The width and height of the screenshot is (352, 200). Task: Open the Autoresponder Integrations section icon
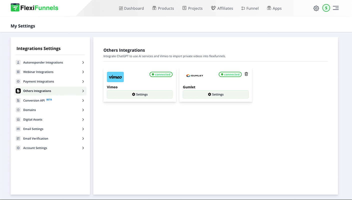[x=18, y=62]
